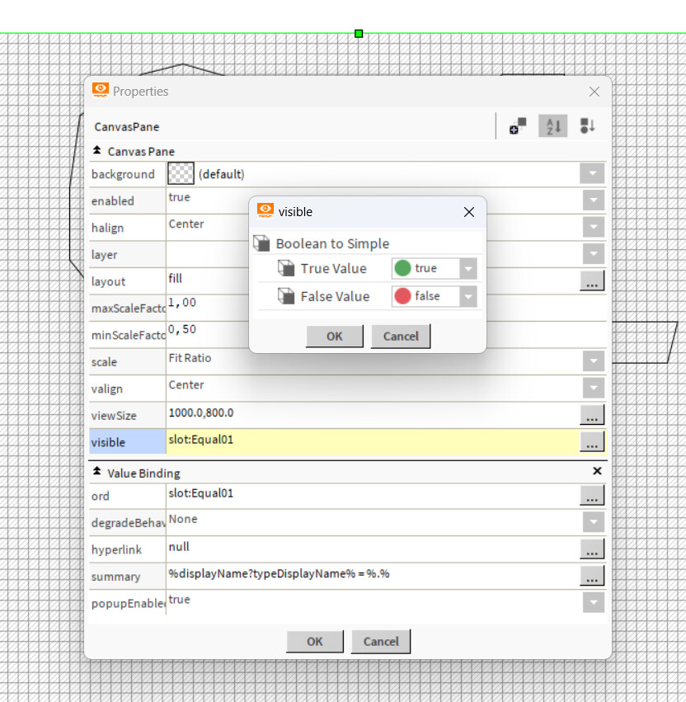Click the sort-by-category icon in Properties toolbar

click(587, 126)
